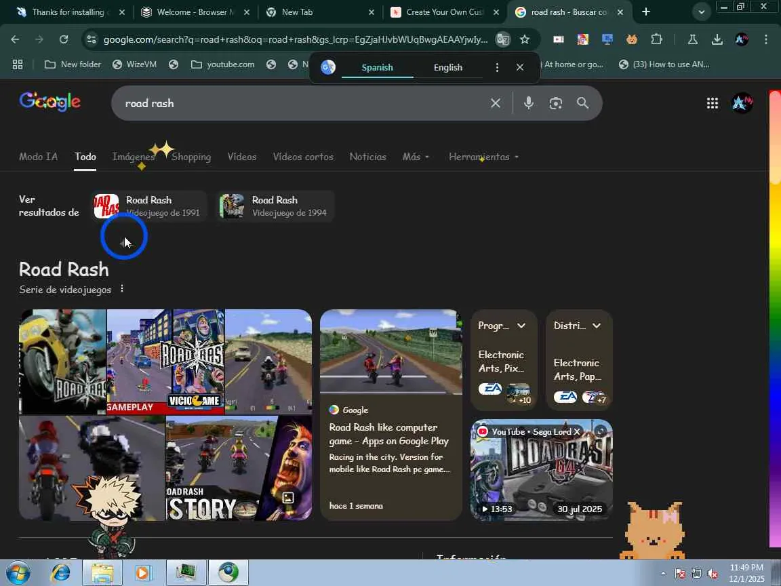Open translate popup options menu
Viewport: 781px width, 586px height.
click(496, 67)
